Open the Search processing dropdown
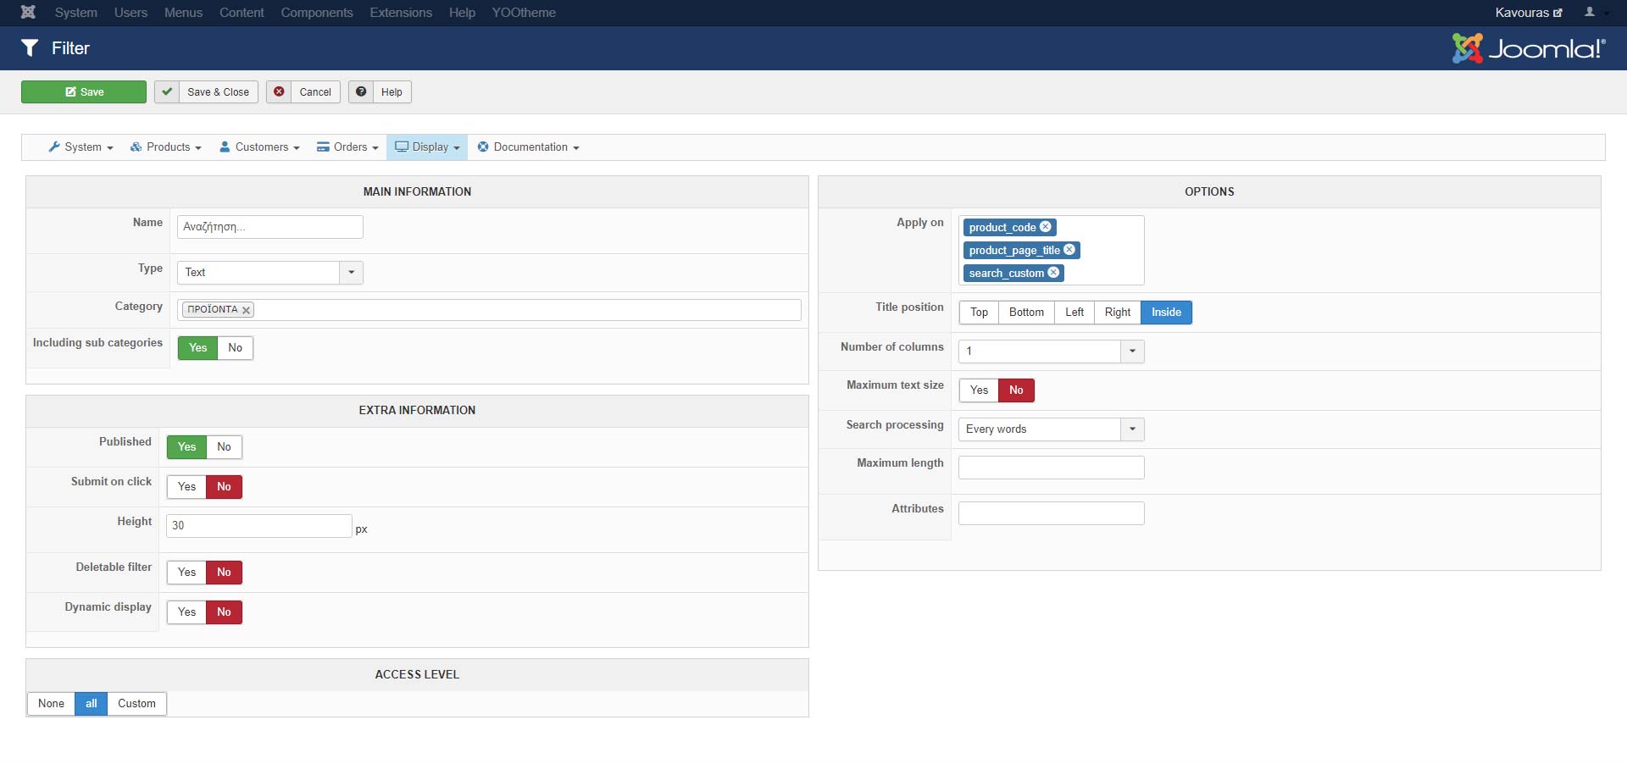The image size is (1627, 764). tap(1051, 429)
